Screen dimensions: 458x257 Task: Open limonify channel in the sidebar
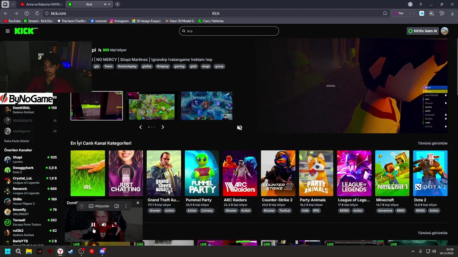click(30, 212)
